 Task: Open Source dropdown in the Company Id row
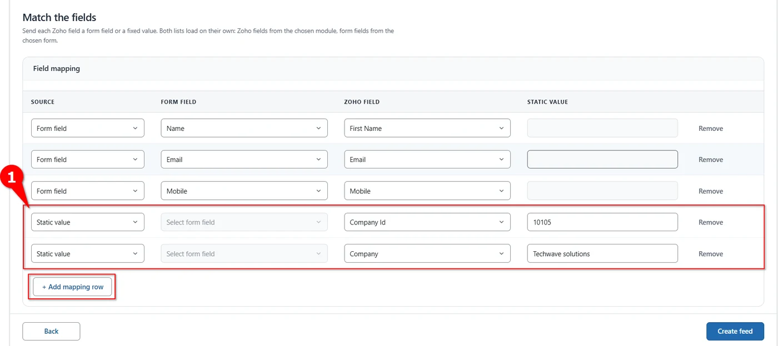pyautogui.click(x=88, y=222)
